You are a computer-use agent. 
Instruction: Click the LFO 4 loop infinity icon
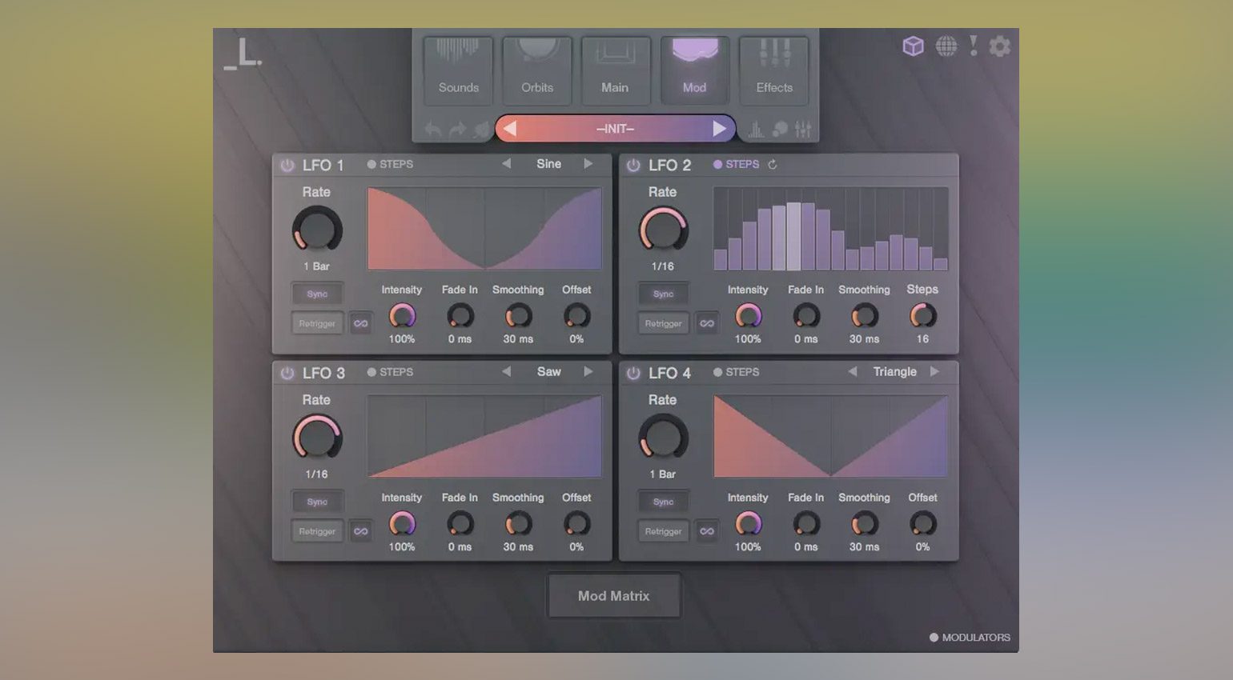click(x=707, y=531)
